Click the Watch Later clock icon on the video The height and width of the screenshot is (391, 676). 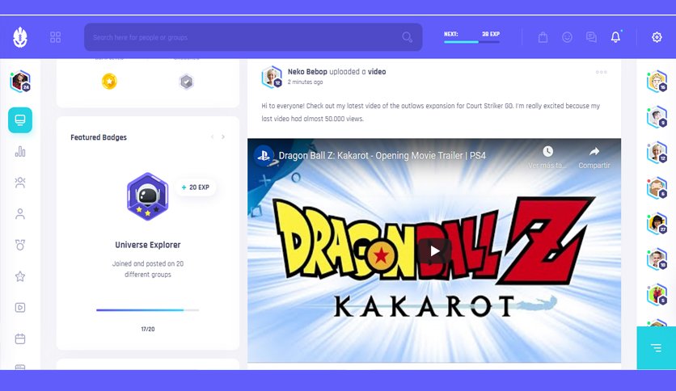(547, 152)
